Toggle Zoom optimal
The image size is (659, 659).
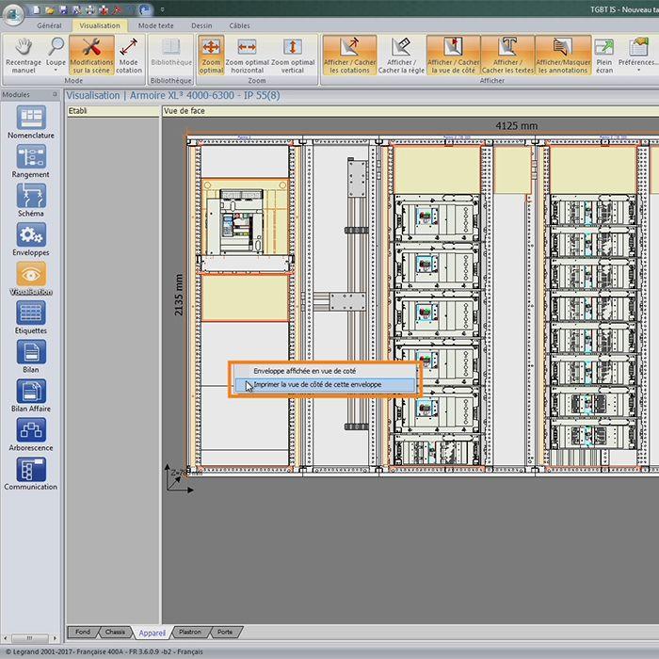point(211,55)
